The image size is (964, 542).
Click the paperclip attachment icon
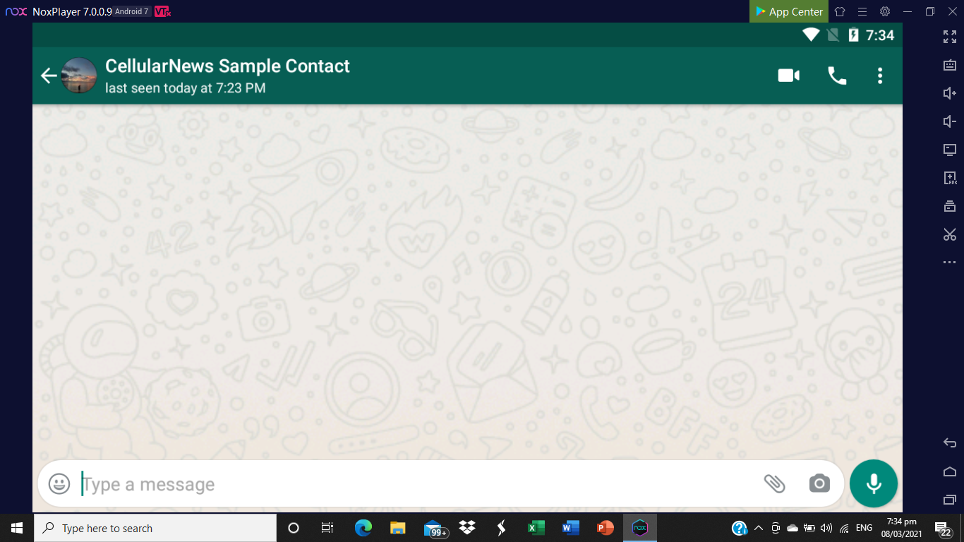pyautogui.click(x=775, y=483)
